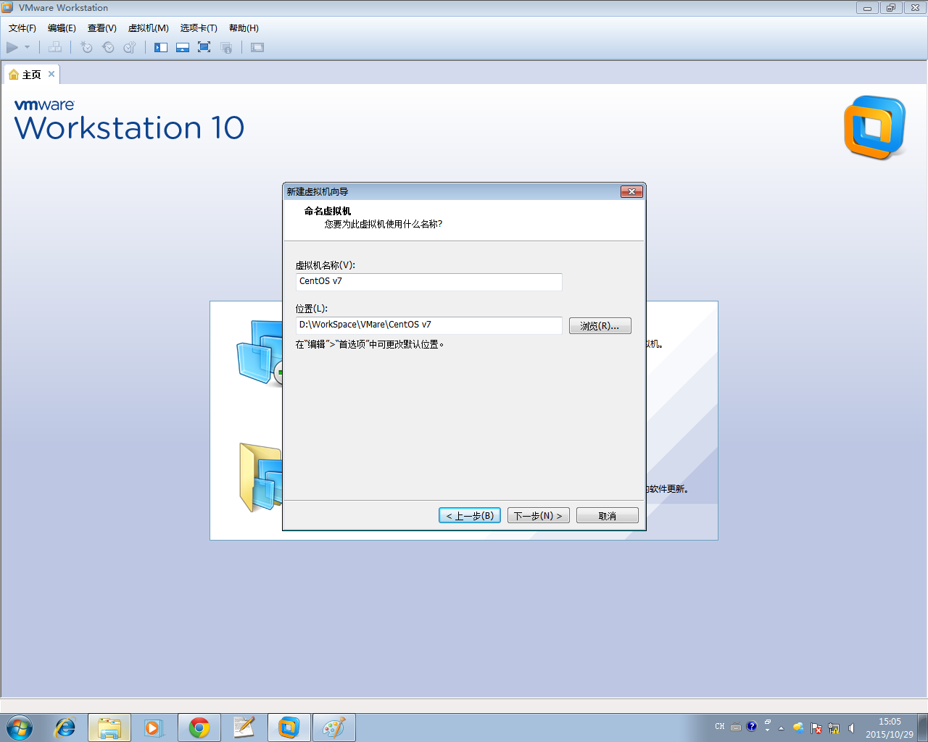The width and height of the screenshot is (928, 742).
Task: Click the Power On play toolbar icon
Action: point(12,47)
